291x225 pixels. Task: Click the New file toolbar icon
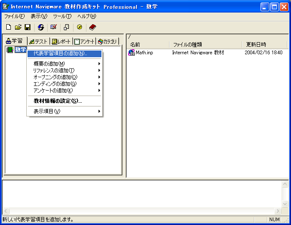coord(8,27)
